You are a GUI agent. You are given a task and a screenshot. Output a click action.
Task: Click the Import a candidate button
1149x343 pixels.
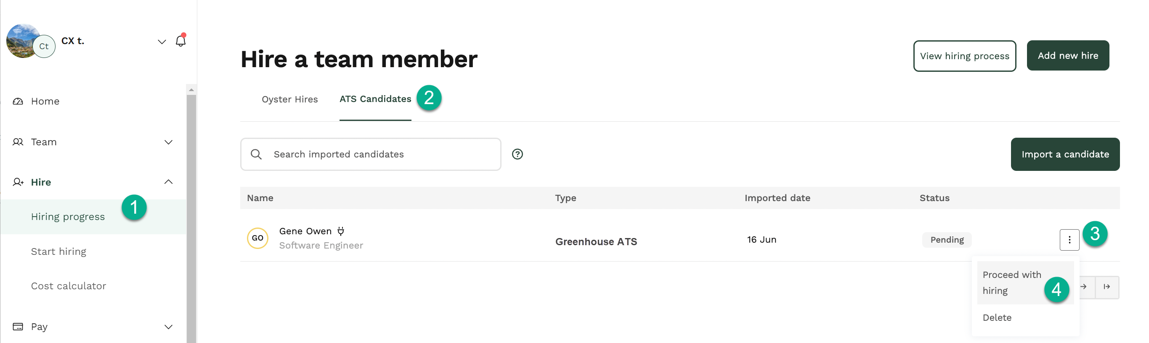(1065, 154)
